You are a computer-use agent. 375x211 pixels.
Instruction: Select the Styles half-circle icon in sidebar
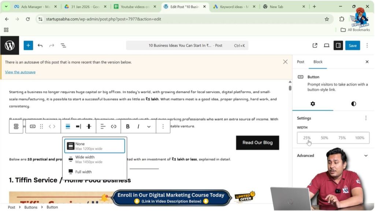pos(353,104)
